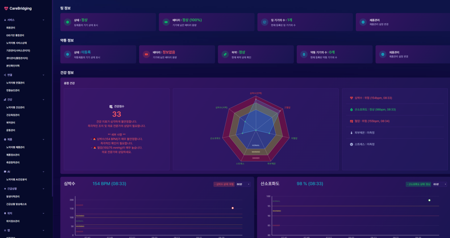Click the ring battery status icon
450x238 pixels.
click(x=166, y=22)
